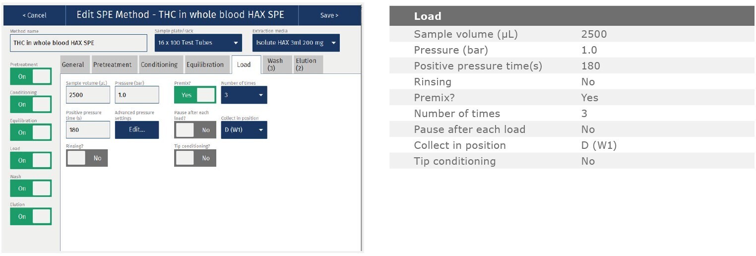
Task: Expand the Number of times dropdown
Action: [x=244, y=95]
